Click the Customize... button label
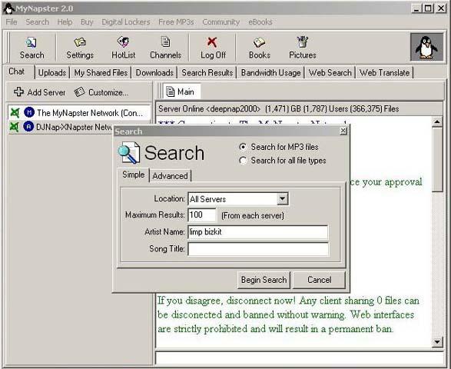The image size is (451, 369). tap(108, 92)
